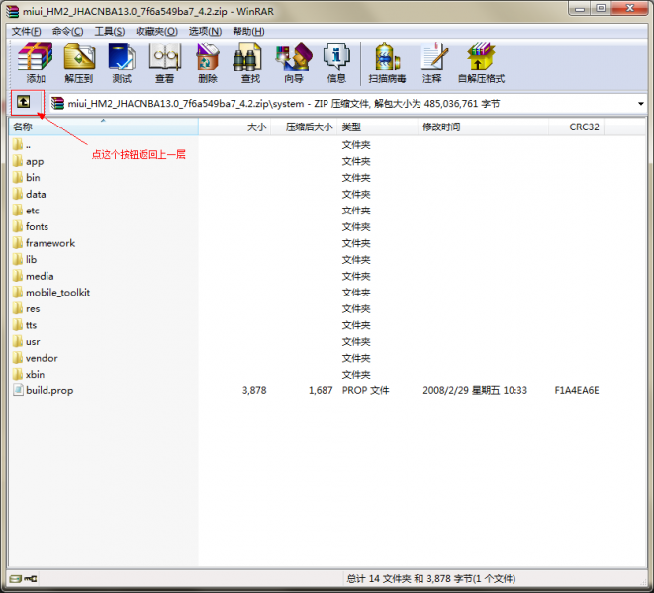
Task: Select the app folder icon
Action: (x=18, y=161)
